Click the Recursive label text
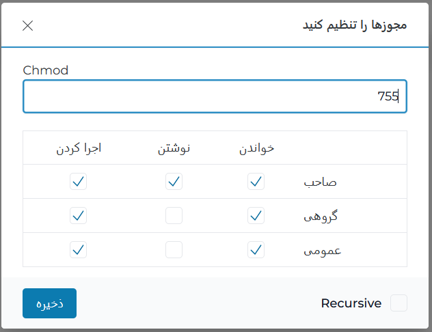Image resolution: width=432 pixels, height=332 pixels. tap(351, 303)
